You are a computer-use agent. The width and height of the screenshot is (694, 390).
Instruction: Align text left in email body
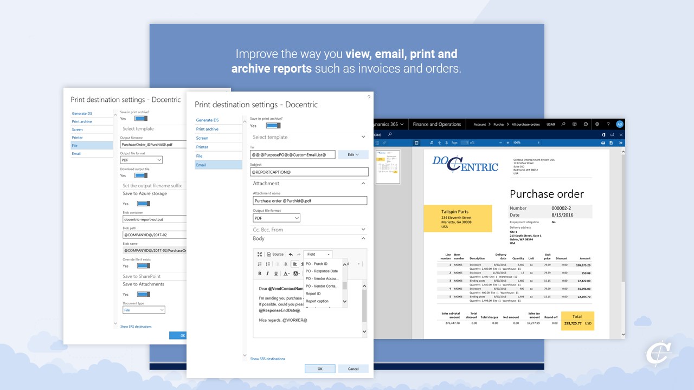click(295, 264)
